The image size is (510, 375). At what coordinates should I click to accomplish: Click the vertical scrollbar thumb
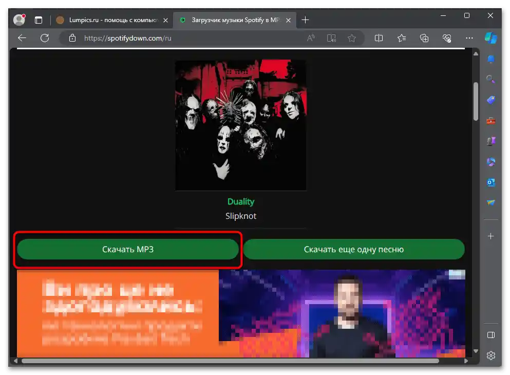pyautogui.click(x=476, y=102)
